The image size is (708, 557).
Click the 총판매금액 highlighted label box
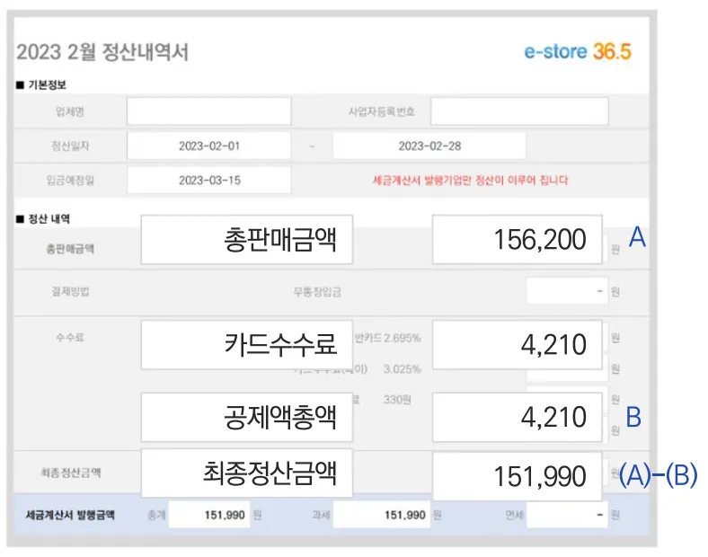pos(247,239)
